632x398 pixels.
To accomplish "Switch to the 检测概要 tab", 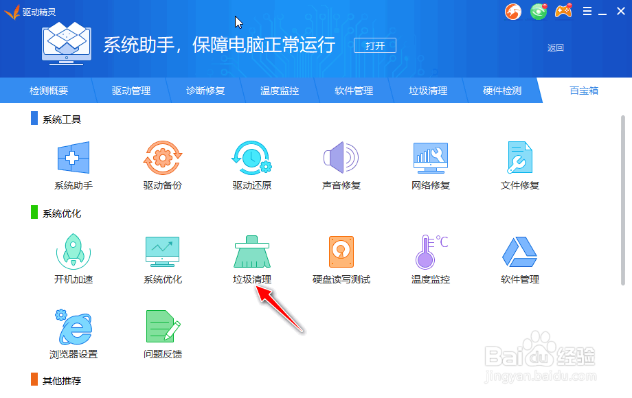I will [49, 91].
